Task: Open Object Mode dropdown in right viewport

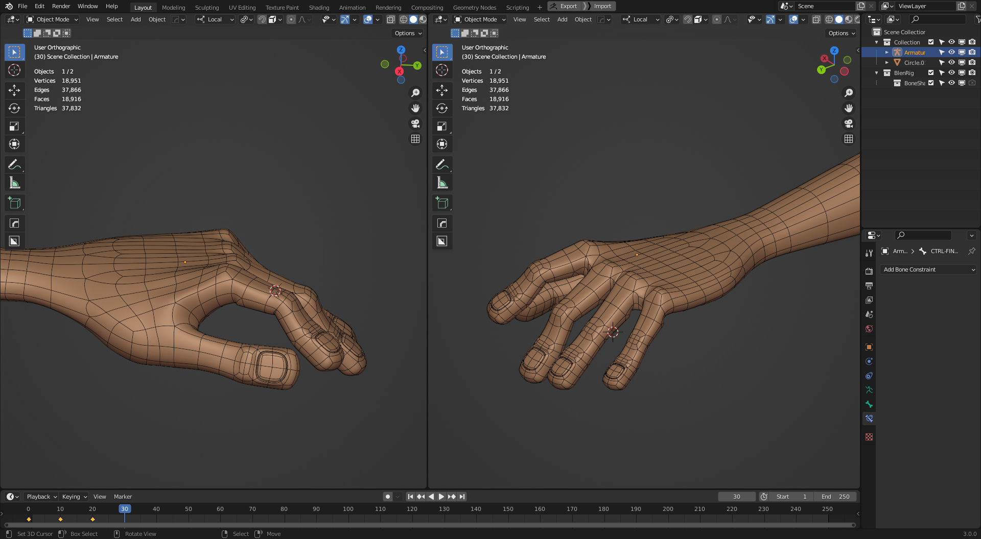Action: [480, 19]
